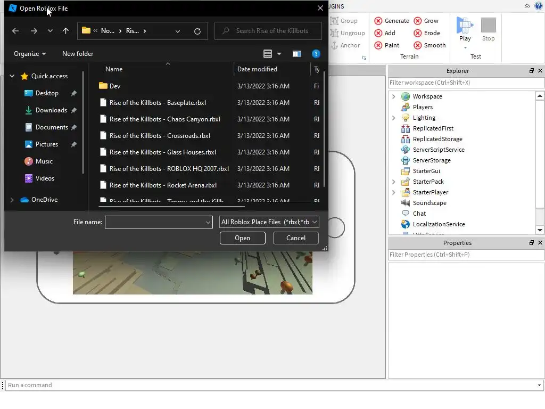This screenshot has width=545, height=409.
Task: Select StarterPack in Explorer
Action: 428,182
